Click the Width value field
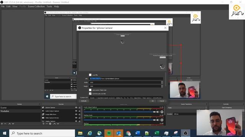This screenshot has height=137, width=245. tap(125, 82)
